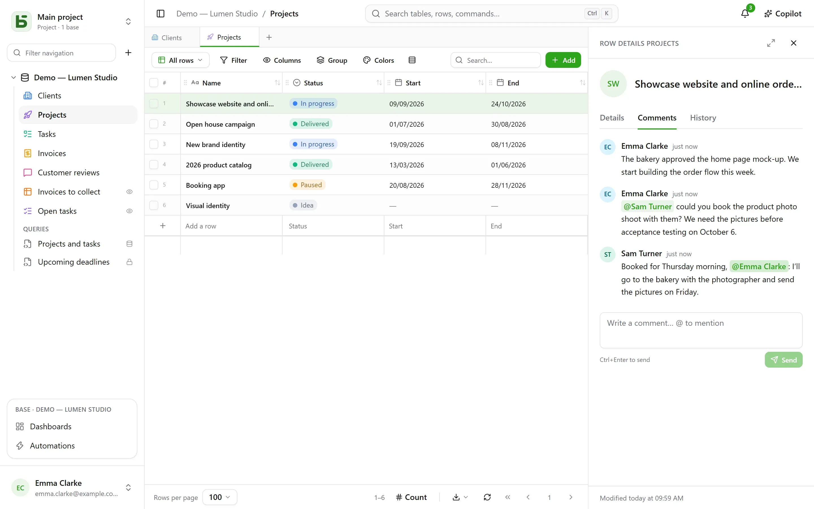Sort by the Name column
Image resolution: width=814 pixels, height=509 pixels.
tap(277, 83)
